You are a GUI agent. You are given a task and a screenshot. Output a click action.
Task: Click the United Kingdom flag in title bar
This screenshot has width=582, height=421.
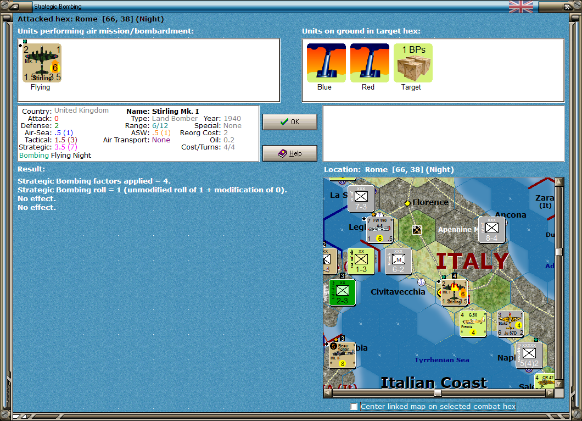(x=521, y=6)
